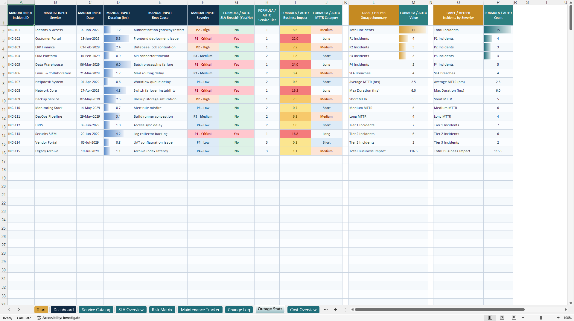Switch to SLA Overview sheet

[x=131, y=310]
